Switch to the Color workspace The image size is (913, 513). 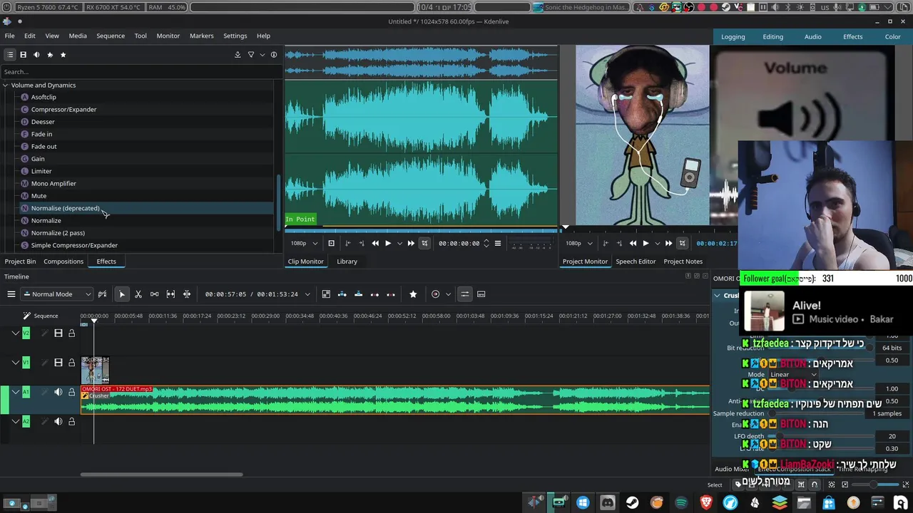[x=892, y=36]
